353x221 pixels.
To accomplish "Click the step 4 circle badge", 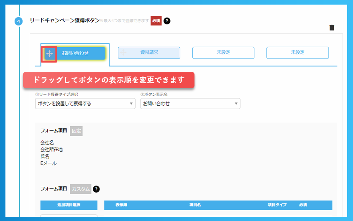I will point(19,21).
